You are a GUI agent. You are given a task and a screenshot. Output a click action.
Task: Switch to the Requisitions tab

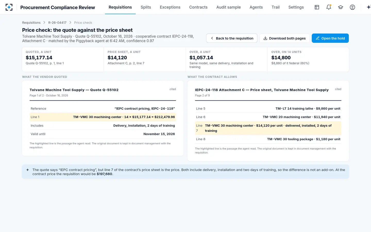coord(120,7)
